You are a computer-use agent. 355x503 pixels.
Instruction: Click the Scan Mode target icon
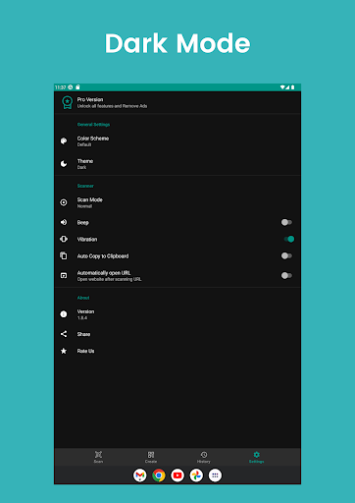[64, 202]
